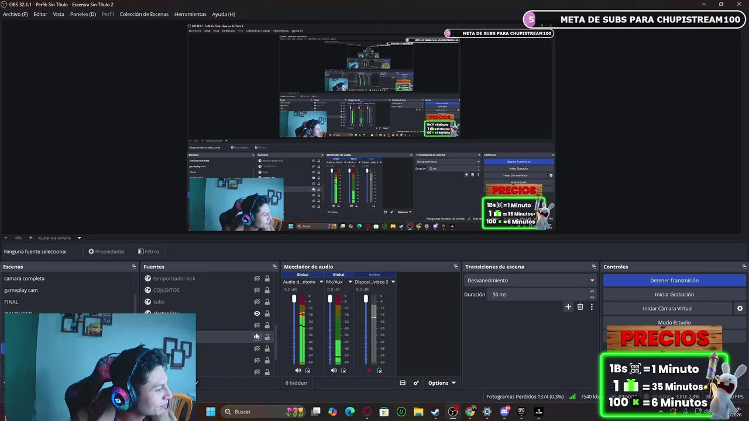Toggle visibility of source below alertas kick
The height and width of the screenshot is (421, 749).
tap(257, 325)
